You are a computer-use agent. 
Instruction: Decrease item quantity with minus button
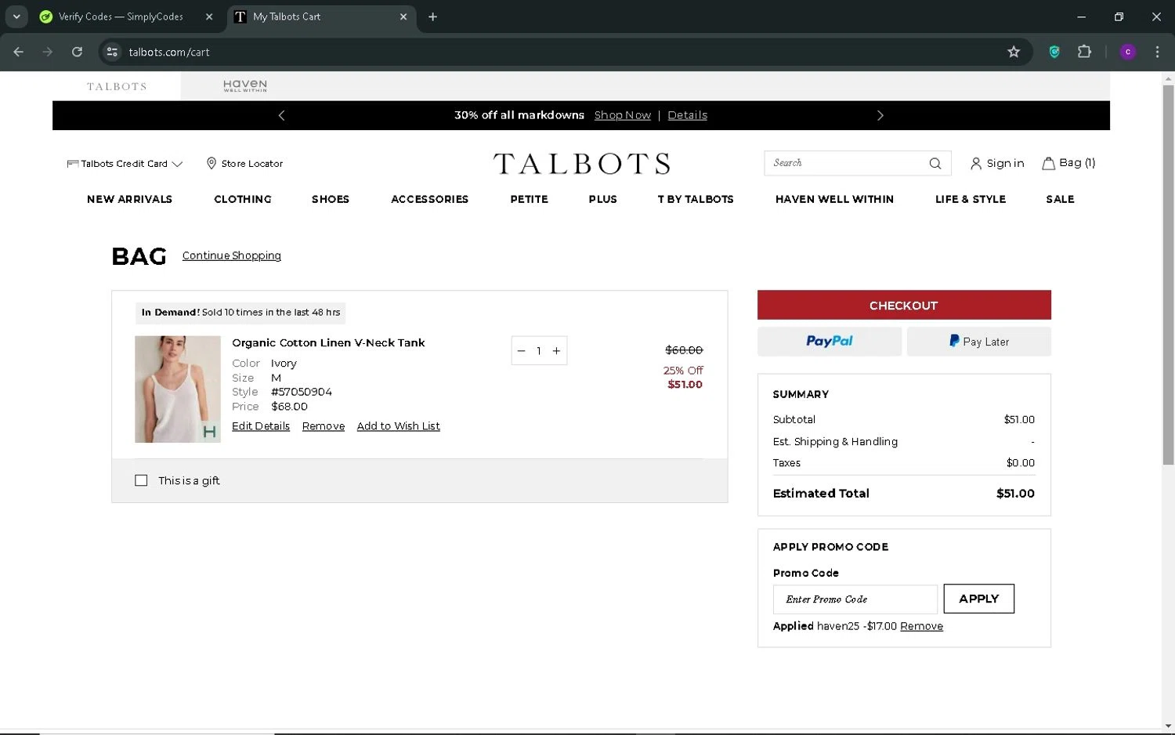[521, 351]
